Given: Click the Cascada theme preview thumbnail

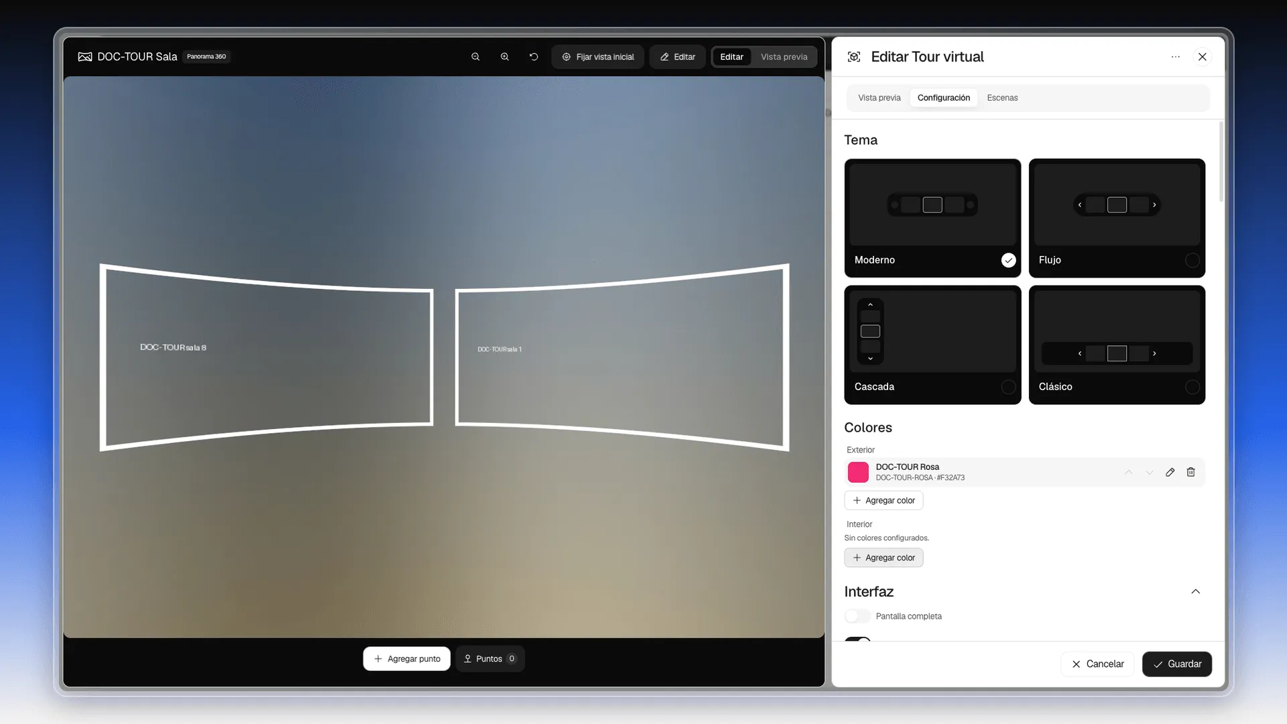Looking at the screenshot, I should point(932,331).
